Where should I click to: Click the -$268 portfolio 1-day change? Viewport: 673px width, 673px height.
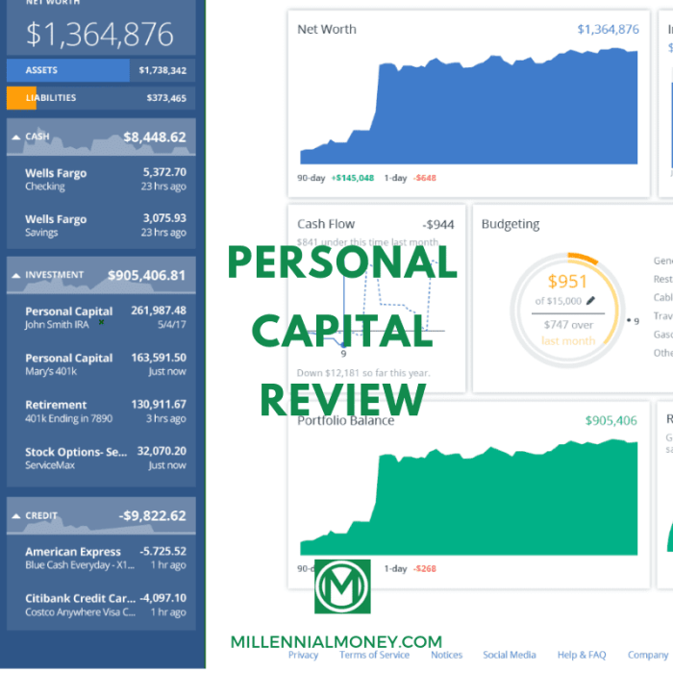pyautogui.click(x=425, y=569)
